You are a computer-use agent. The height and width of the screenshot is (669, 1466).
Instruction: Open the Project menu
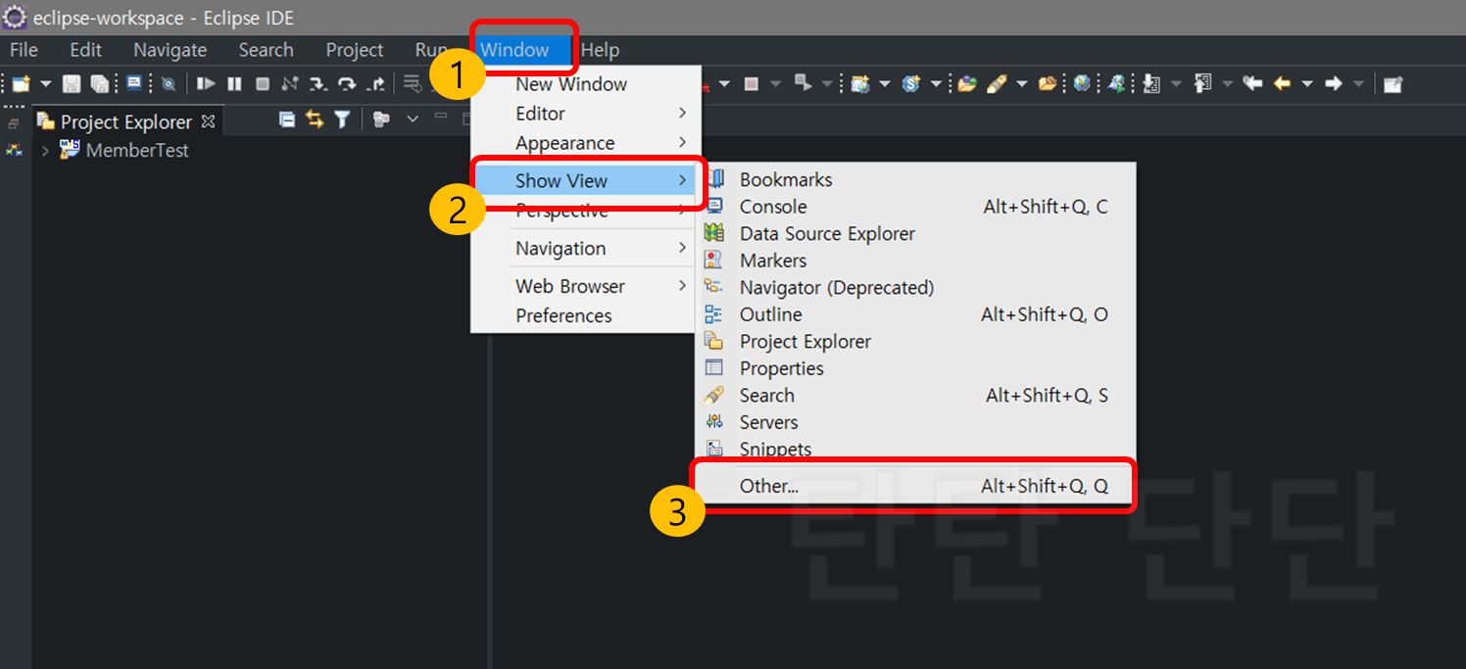click(355, 50)
